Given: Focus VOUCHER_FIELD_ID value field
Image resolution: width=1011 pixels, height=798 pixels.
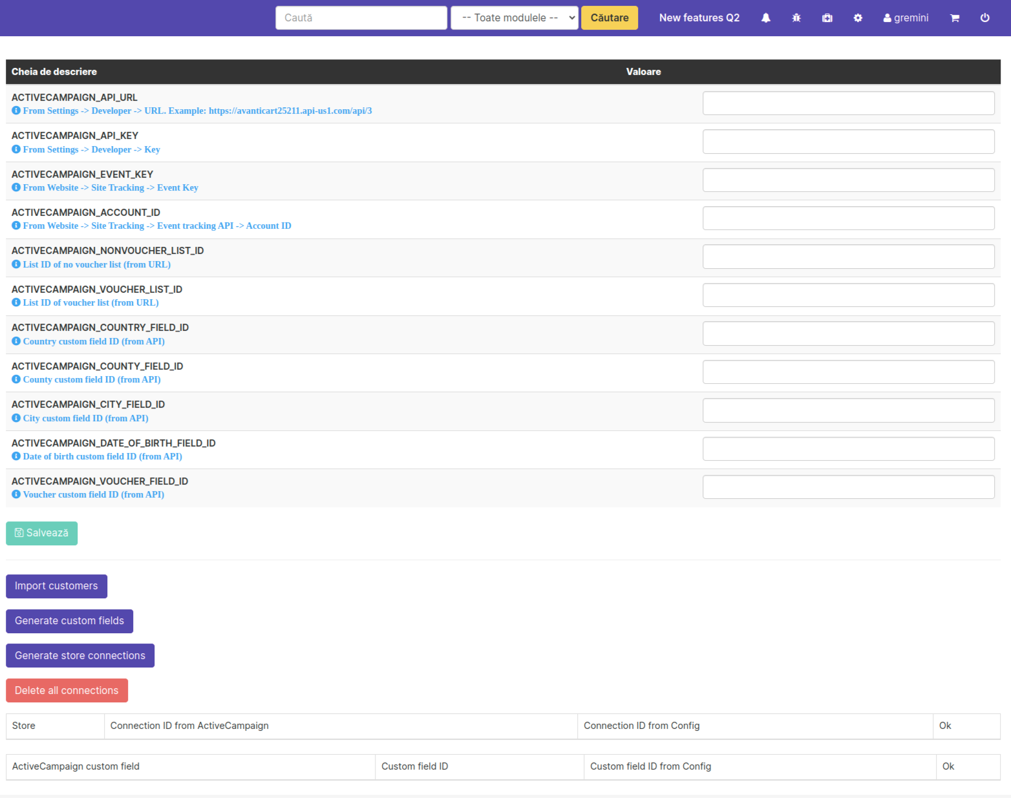Looking at the screenshot, I should click(x=848, y=487).
